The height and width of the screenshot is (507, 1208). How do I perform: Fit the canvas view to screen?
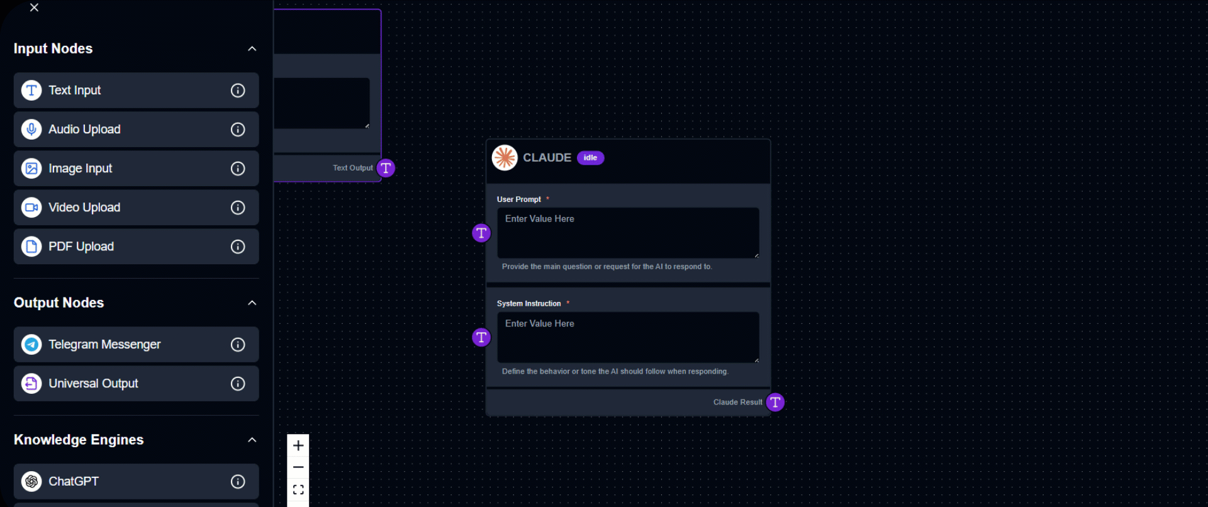coord(298,489)
